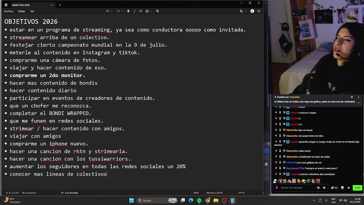The image size is (364, 205).
Task: Open the Archivo menu
Action: (9, 11)
